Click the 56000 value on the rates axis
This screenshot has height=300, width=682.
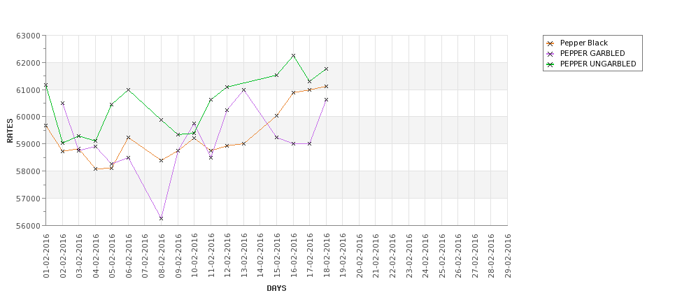[31, 226]
